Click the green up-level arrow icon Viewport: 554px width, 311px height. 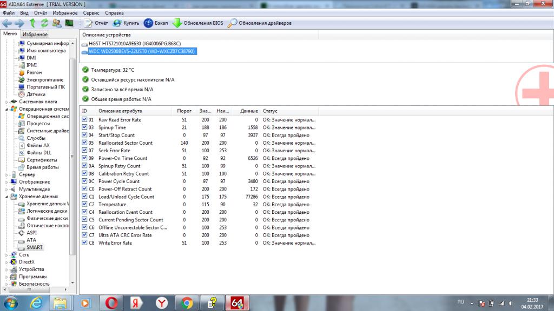pos(32,23)
